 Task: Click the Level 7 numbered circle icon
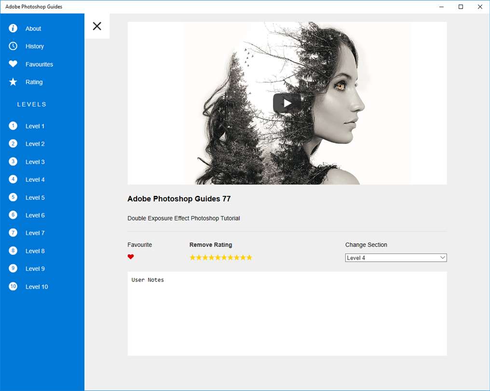(x=13, y=233)
